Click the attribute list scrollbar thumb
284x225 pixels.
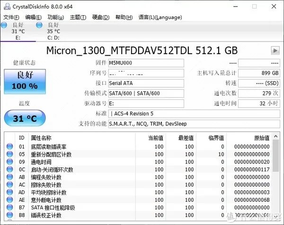[x=276, y=156]
